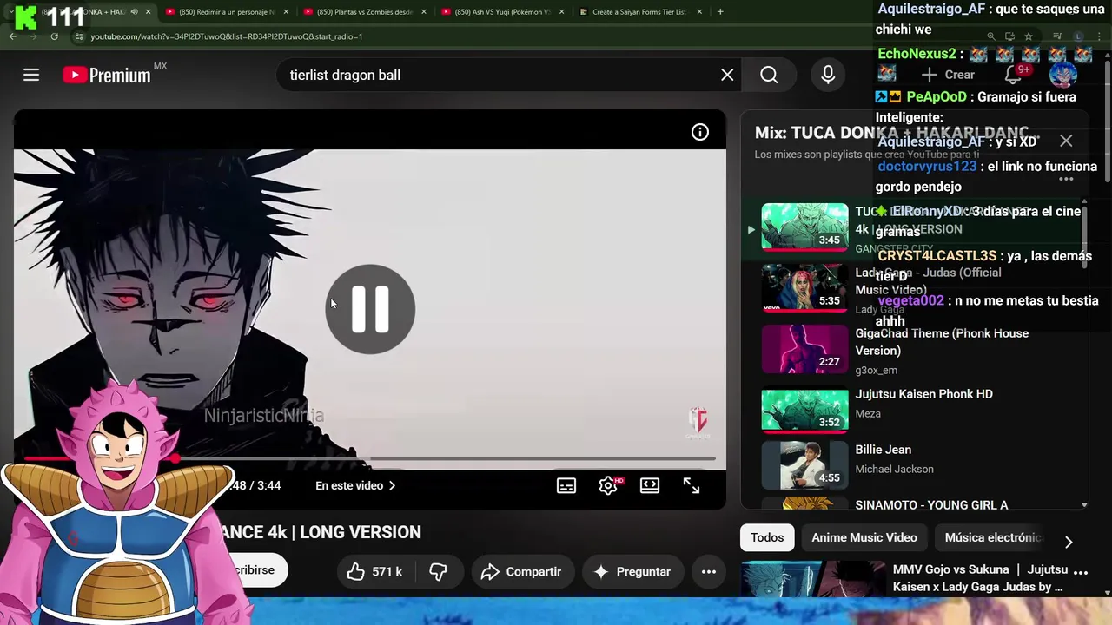Click the video info card icon
Viewport: 1112px width, 625px height.
(x=699, y=132)
